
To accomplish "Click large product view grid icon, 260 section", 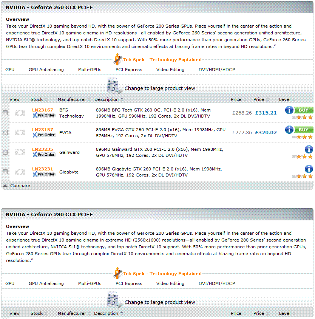I will click(x=114, y=85).
